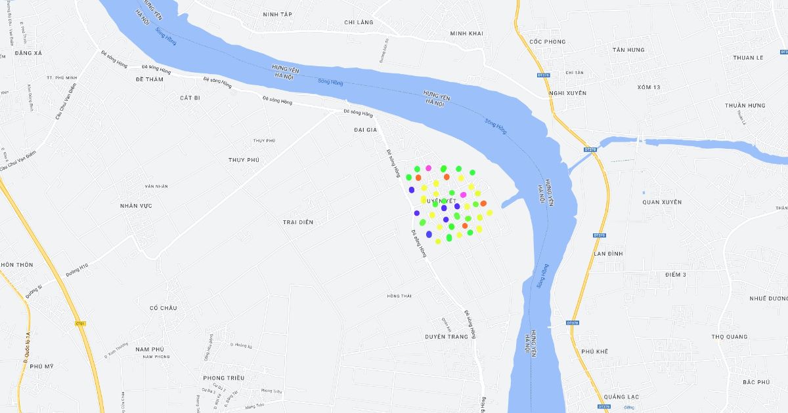The height and width of the screenshot is (413, 788).
Task: Select the Minh Khai place name
Action: click(x=467, y=33)
